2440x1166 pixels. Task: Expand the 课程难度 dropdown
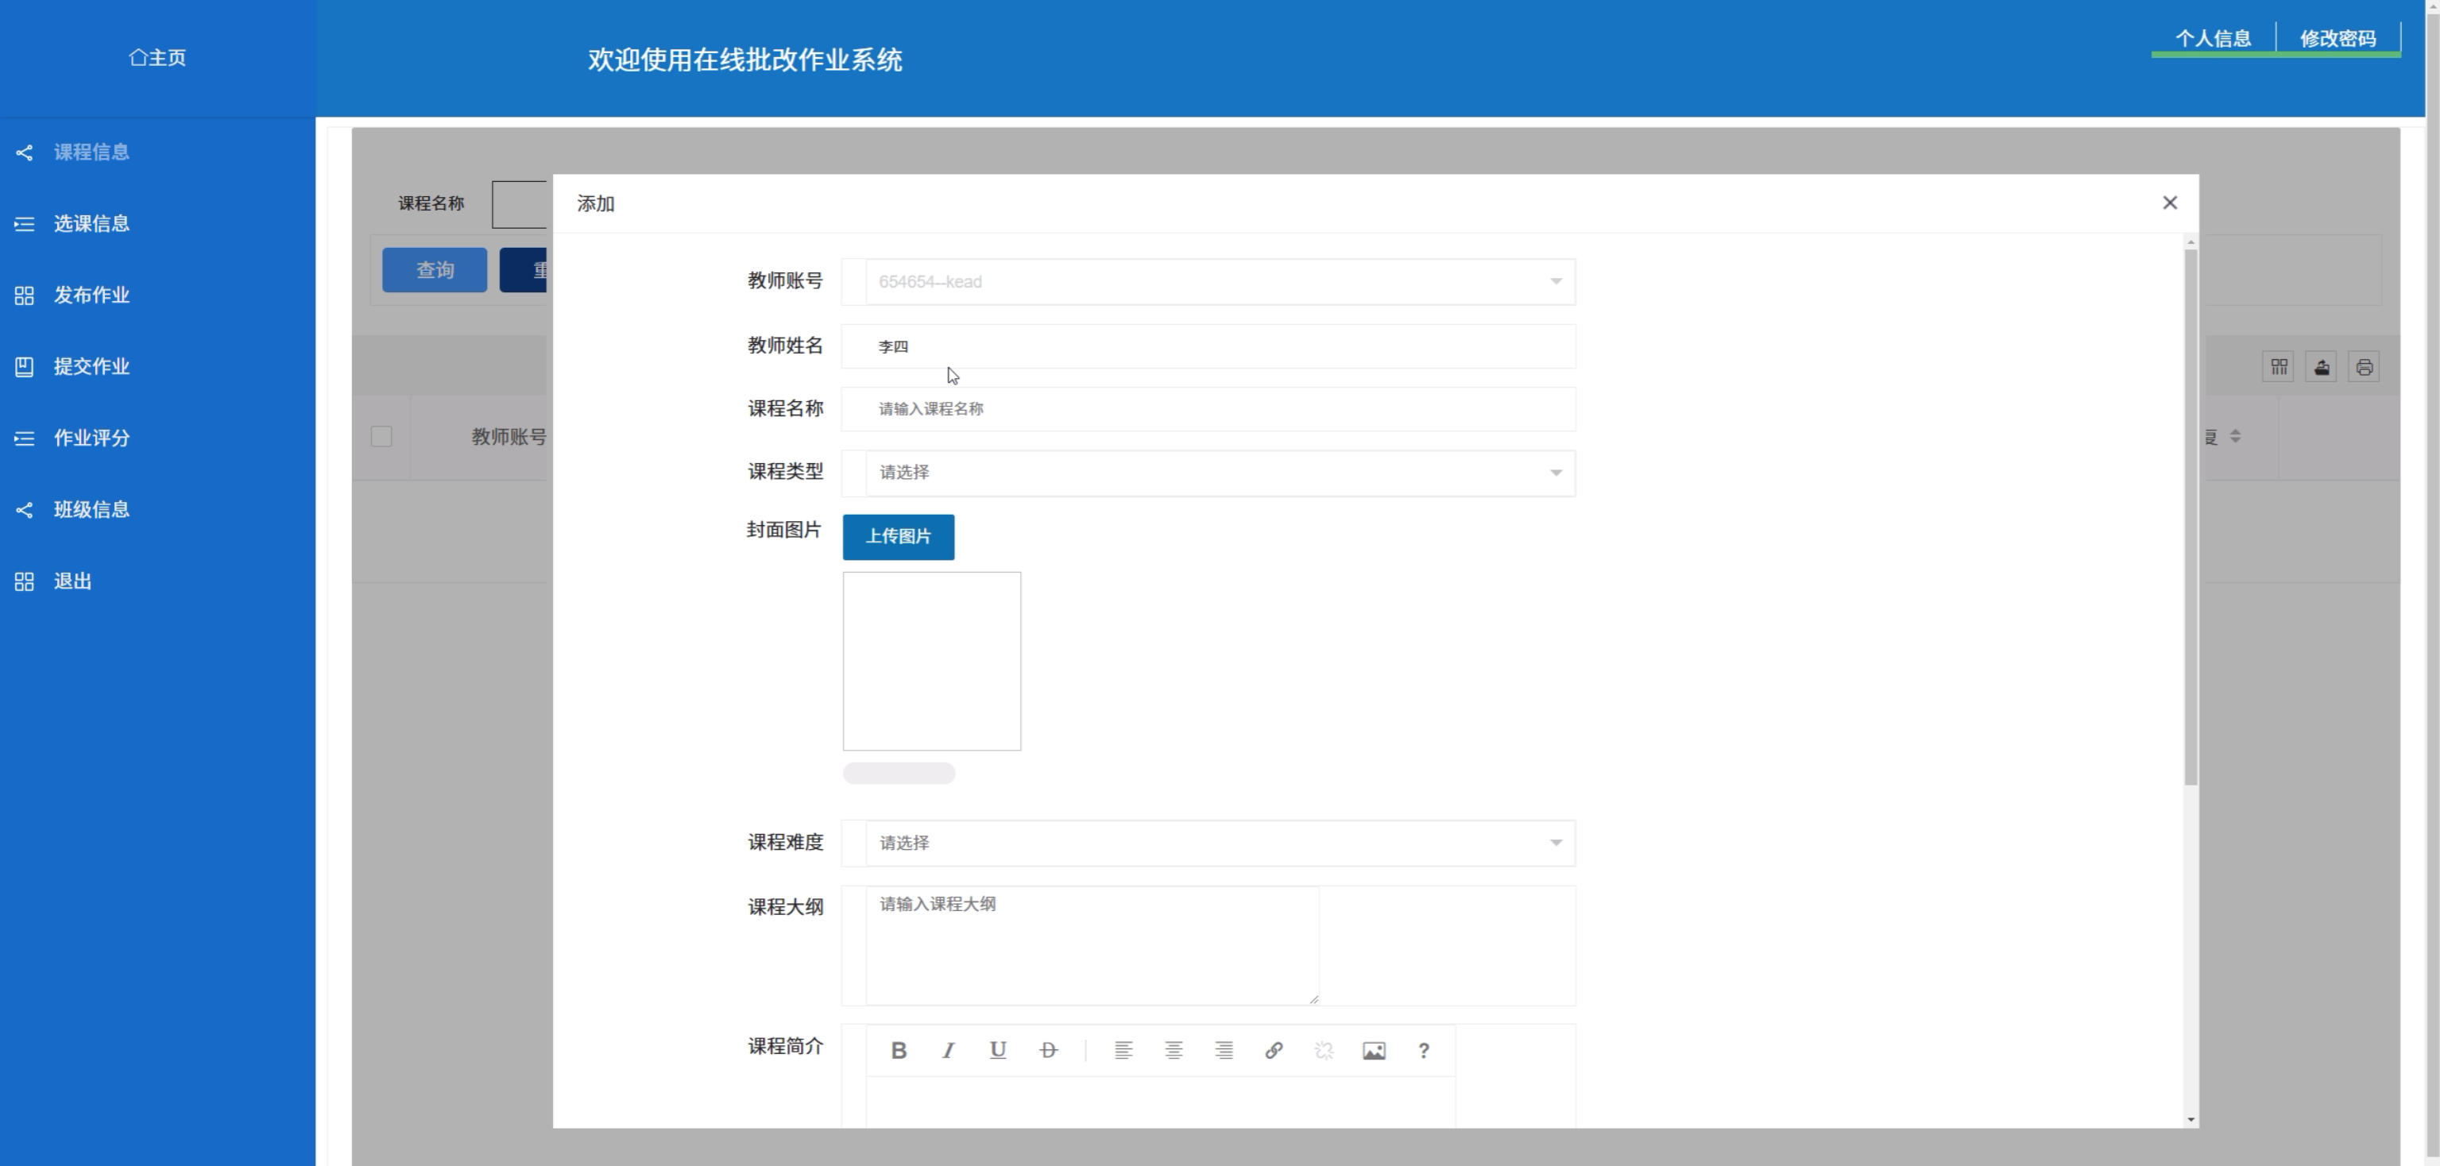tap(1219, 843)
